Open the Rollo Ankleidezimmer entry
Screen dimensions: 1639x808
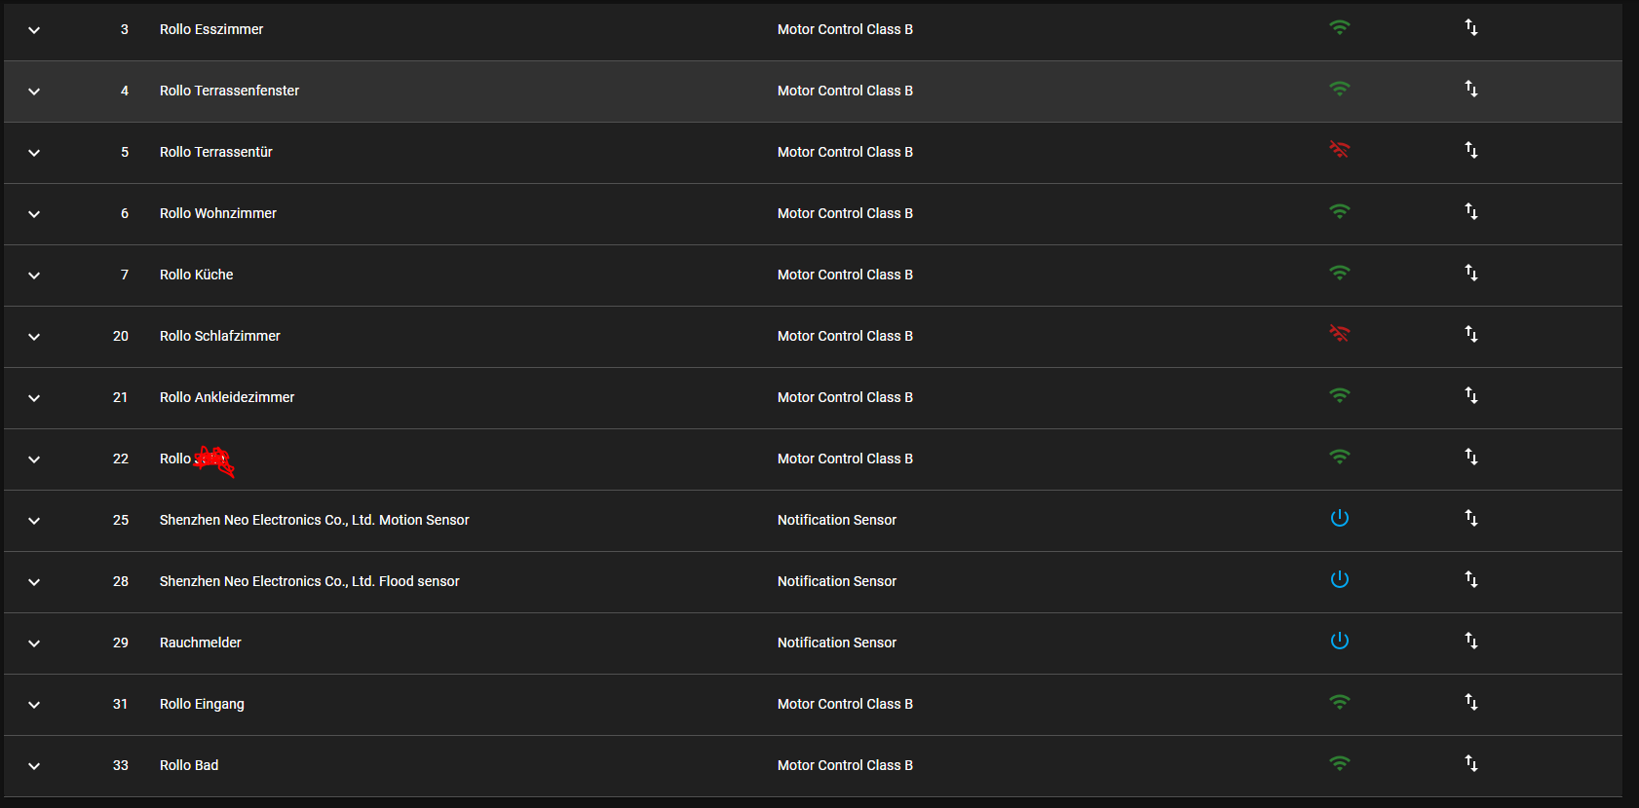click(227, 397)
